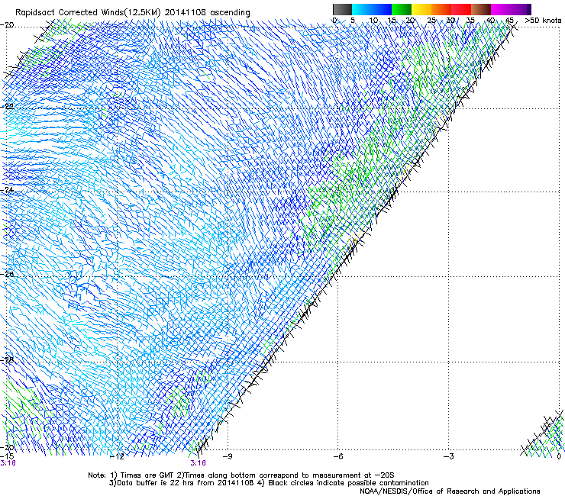Click the yellow 20-25 knots legend swatch
This screenshot has width=565, height=496.
click(421, 9)
